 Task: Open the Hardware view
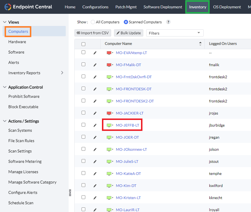pos(17,42)
